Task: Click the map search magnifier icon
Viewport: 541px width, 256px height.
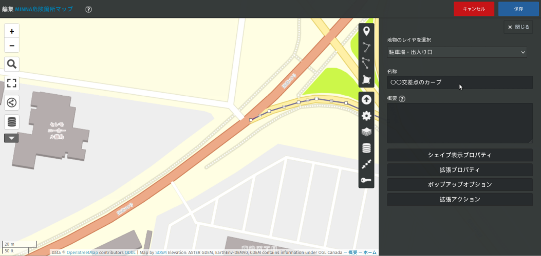Action: click(x=12, y=64)
